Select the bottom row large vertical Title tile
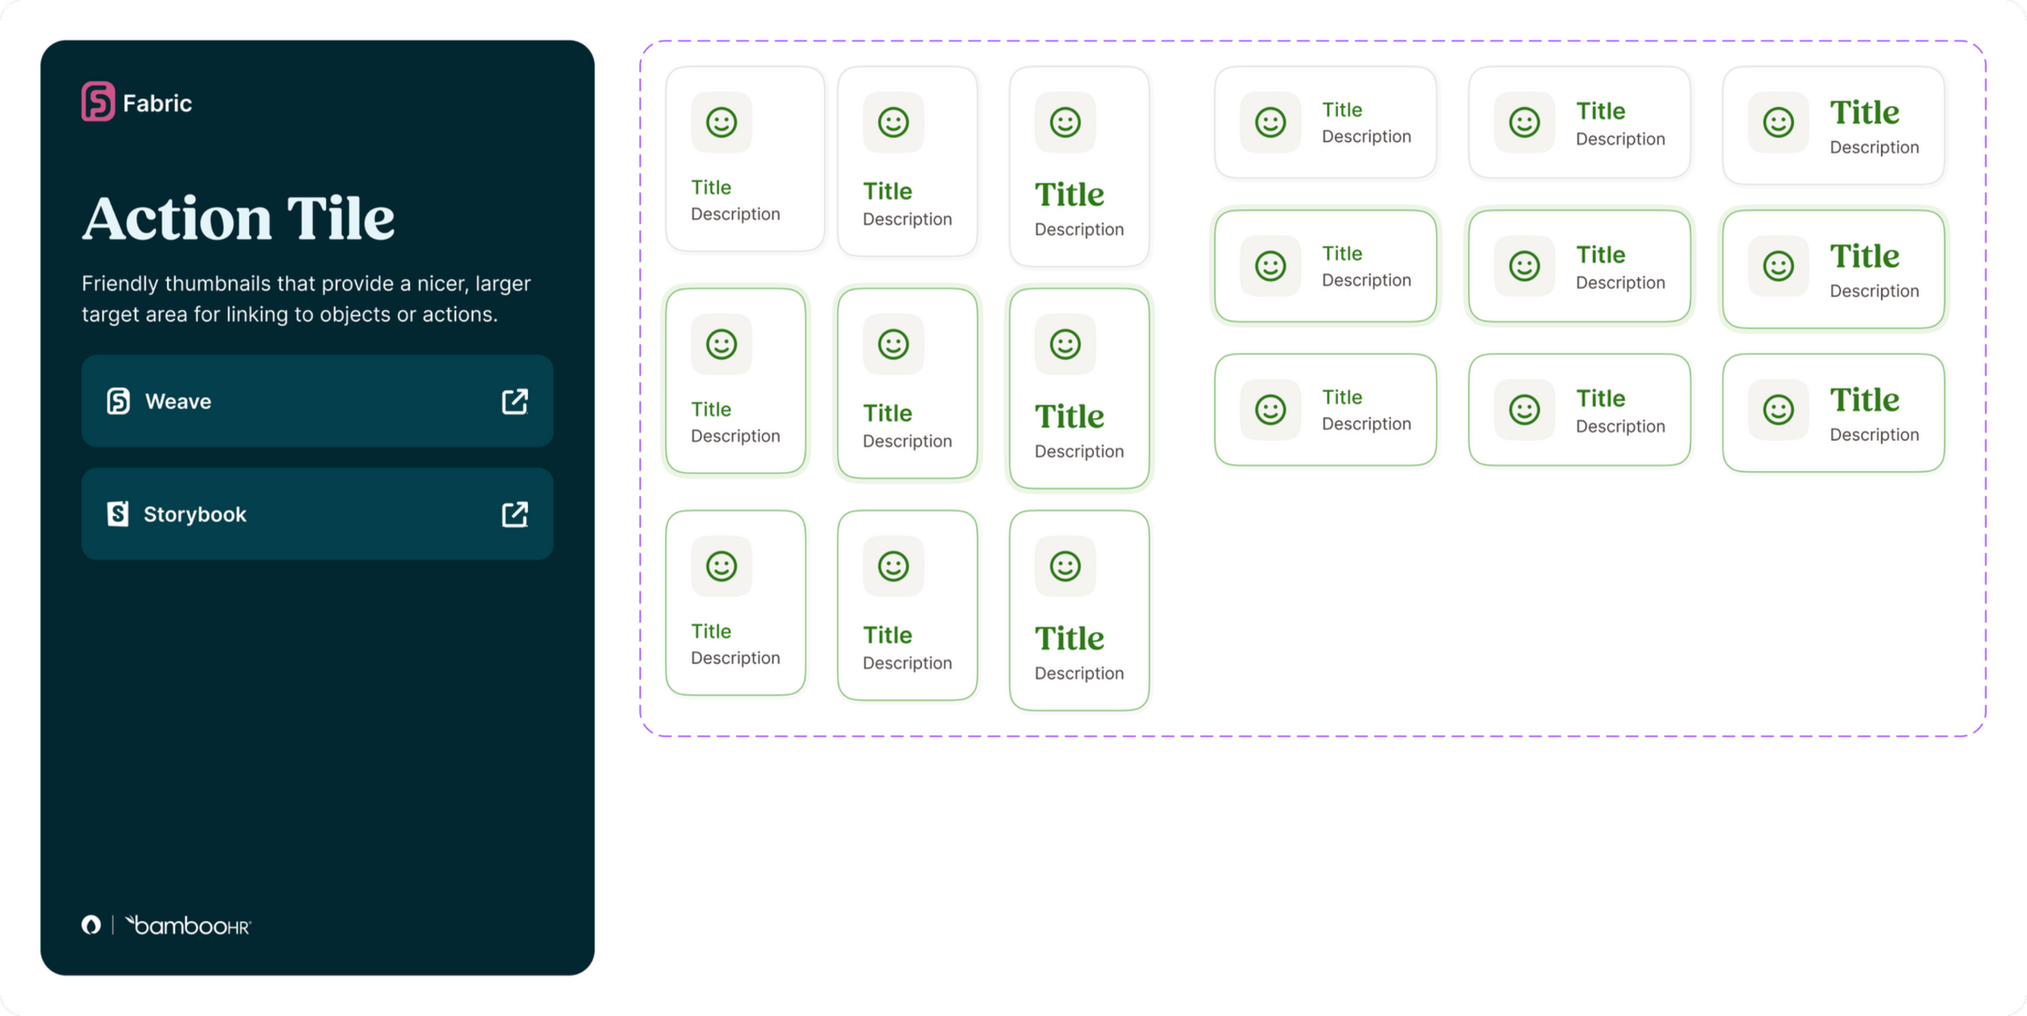2027x1016 pixels. coord(1079,609)
